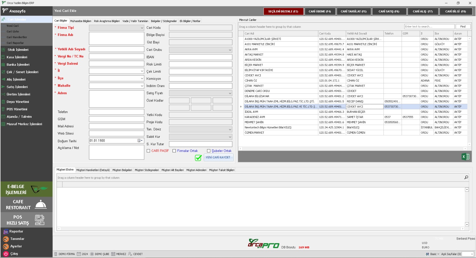Open the E-Belge İşlemleri tile
476x258 pixels.
click(26, 189)
